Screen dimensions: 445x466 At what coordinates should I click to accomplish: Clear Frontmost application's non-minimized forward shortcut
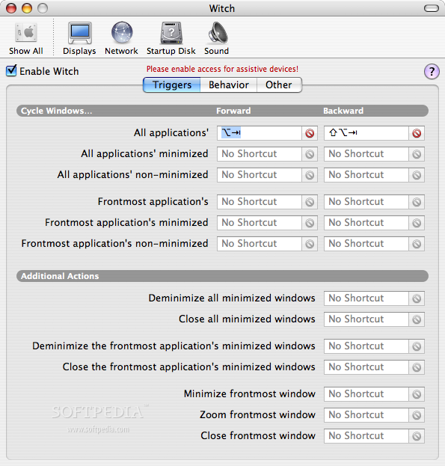(310, 244)
